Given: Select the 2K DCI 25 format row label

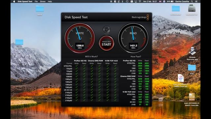Looking at the screenshot, I should pos(68,90).
